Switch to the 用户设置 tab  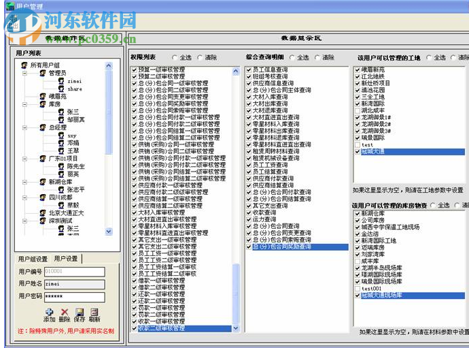pyautogui.click(x=66, y=258)
